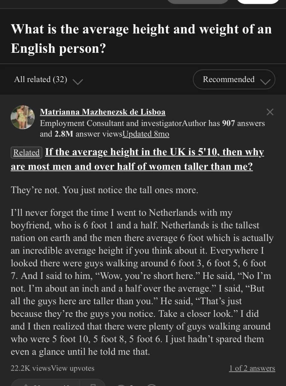Open the Recommended sort dropdown

[234, 79]
